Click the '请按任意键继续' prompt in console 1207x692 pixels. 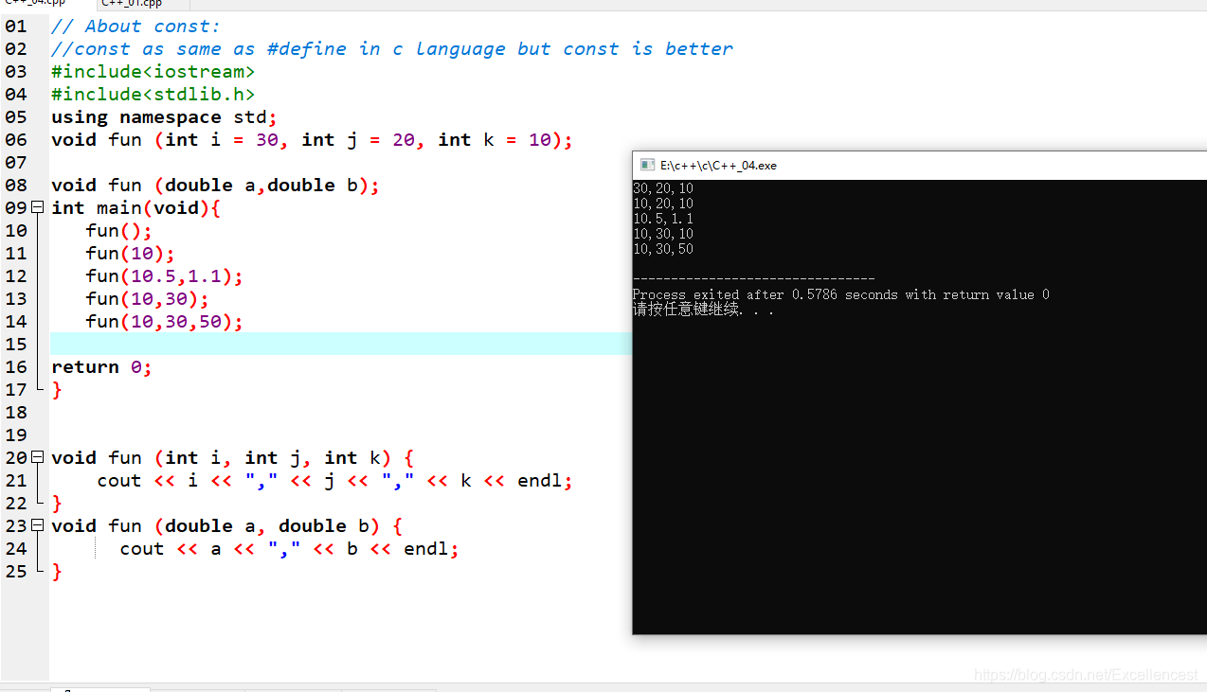click(703, 310)
